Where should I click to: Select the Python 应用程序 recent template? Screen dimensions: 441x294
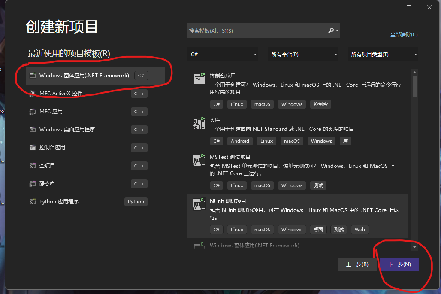95,201
